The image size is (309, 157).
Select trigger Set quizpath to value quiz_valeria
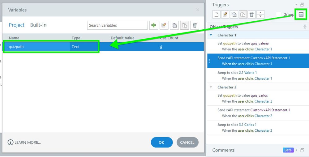coord(258,46)
